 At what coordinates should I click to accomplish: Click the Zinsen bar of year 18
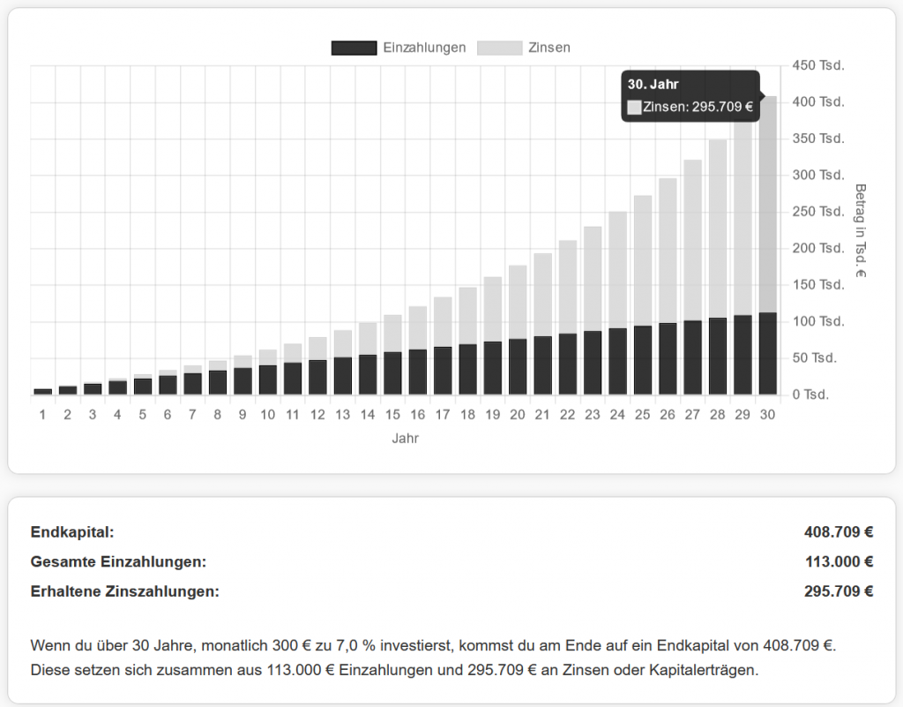(467, 316)
